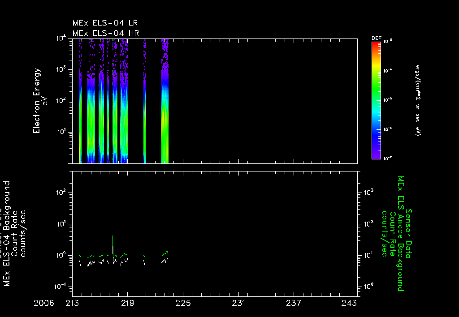Select the 'ergs/(cm**2-sr-sec-eV)' units label
The height and width of the screenshot is (317, 459).
418,100
